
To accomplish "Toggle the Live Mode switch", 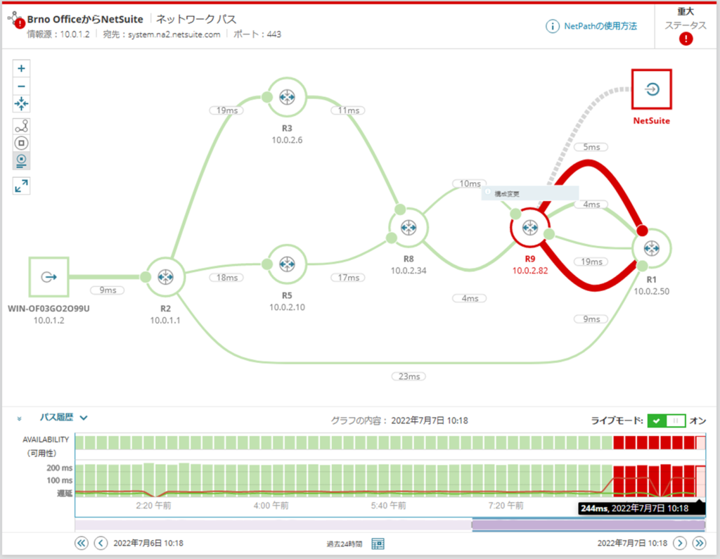I will click(667, 420).
